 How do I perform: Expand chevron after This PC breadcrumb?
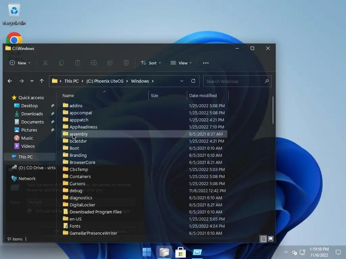(x=82, y=81)
